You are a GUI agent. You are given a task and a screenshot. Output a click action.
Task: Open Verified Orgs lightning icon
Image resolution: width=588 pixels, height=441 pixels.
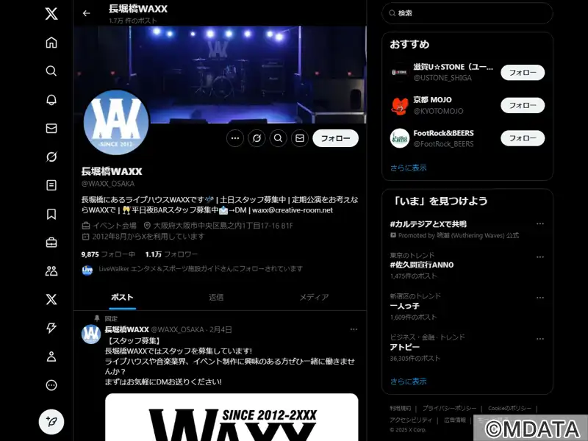point(51,328)
